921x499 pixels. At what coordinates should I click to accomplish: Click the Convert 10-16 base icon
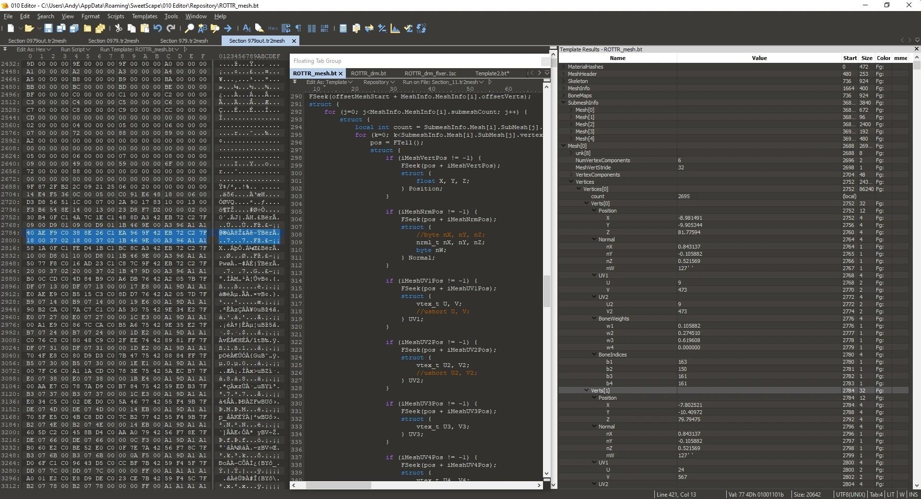pyautogui.click(x=421, y=28)
